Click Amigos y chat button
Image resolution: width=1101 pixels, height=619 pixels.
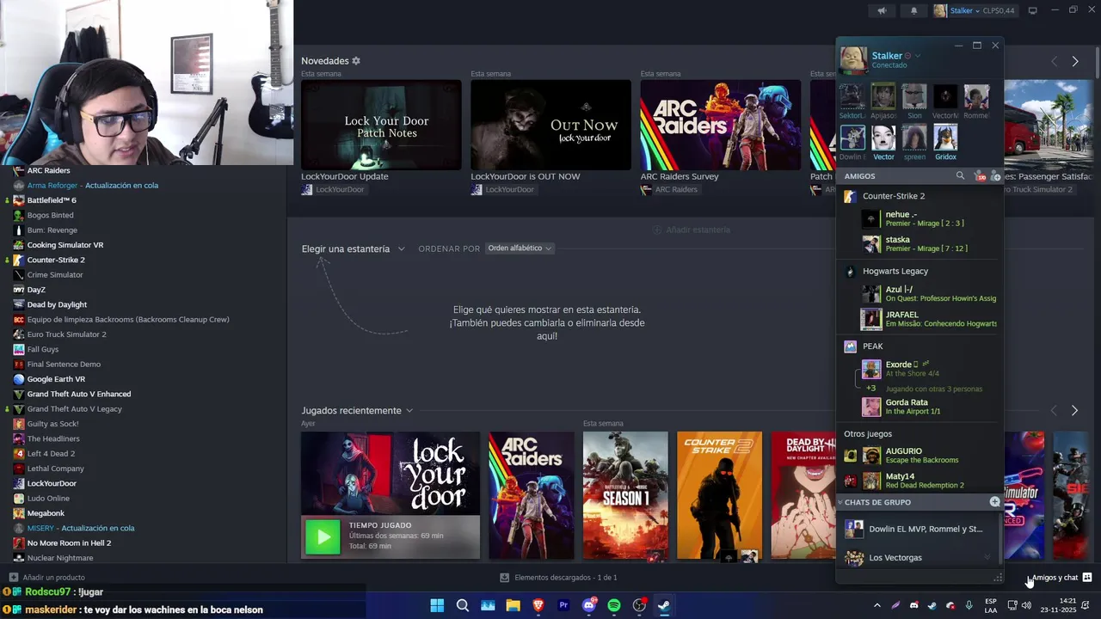pyautogui.click(x=1061, y=578)
